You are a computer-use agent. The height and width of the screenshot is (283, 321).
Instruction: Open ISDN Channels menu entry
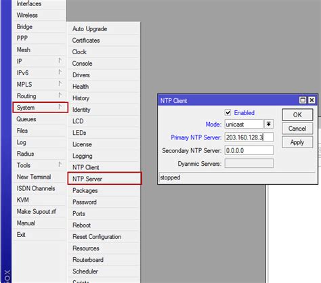pos(39,188)
